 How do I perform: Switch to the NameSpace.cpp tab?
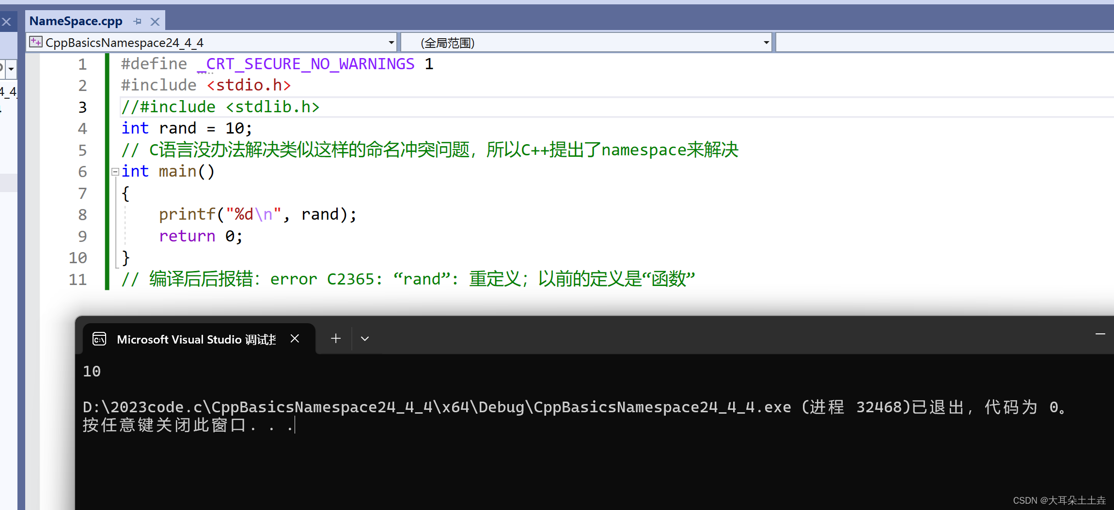click(x=76, y=21)
